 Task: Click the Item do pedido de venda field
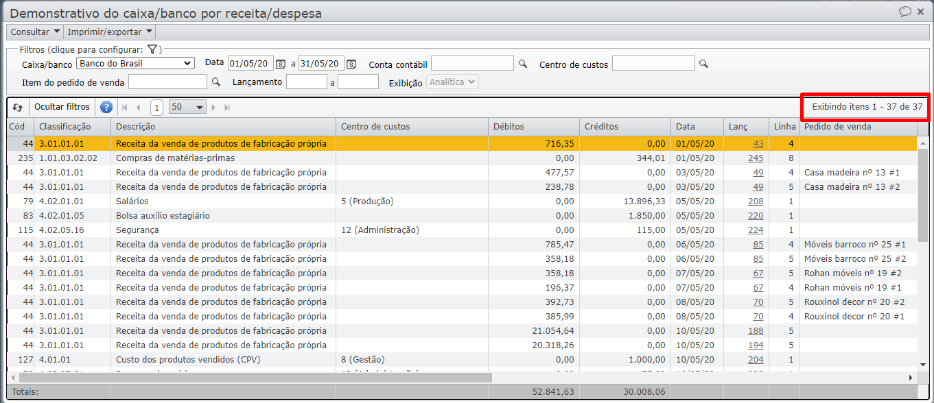(x=167, y=82)
